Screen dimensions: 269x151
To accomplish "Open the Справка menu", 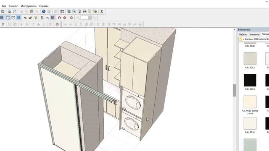I will click(x=44, y=6).
